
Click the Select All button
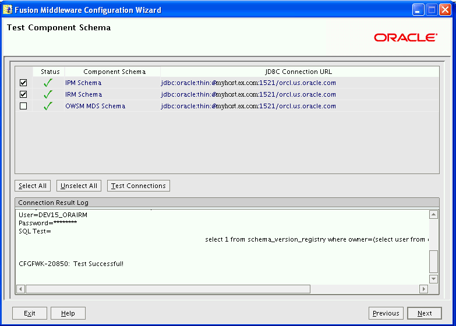pos(33,186)
